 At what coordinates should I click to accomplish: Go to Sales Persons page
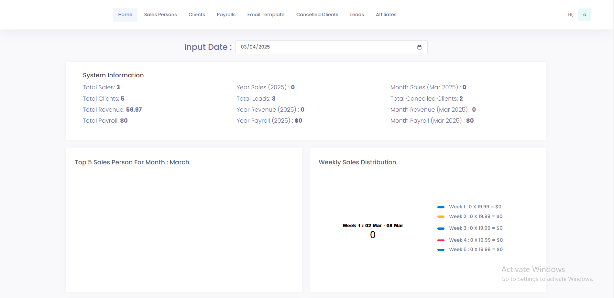pyautogui.click(x=160, y=15)
